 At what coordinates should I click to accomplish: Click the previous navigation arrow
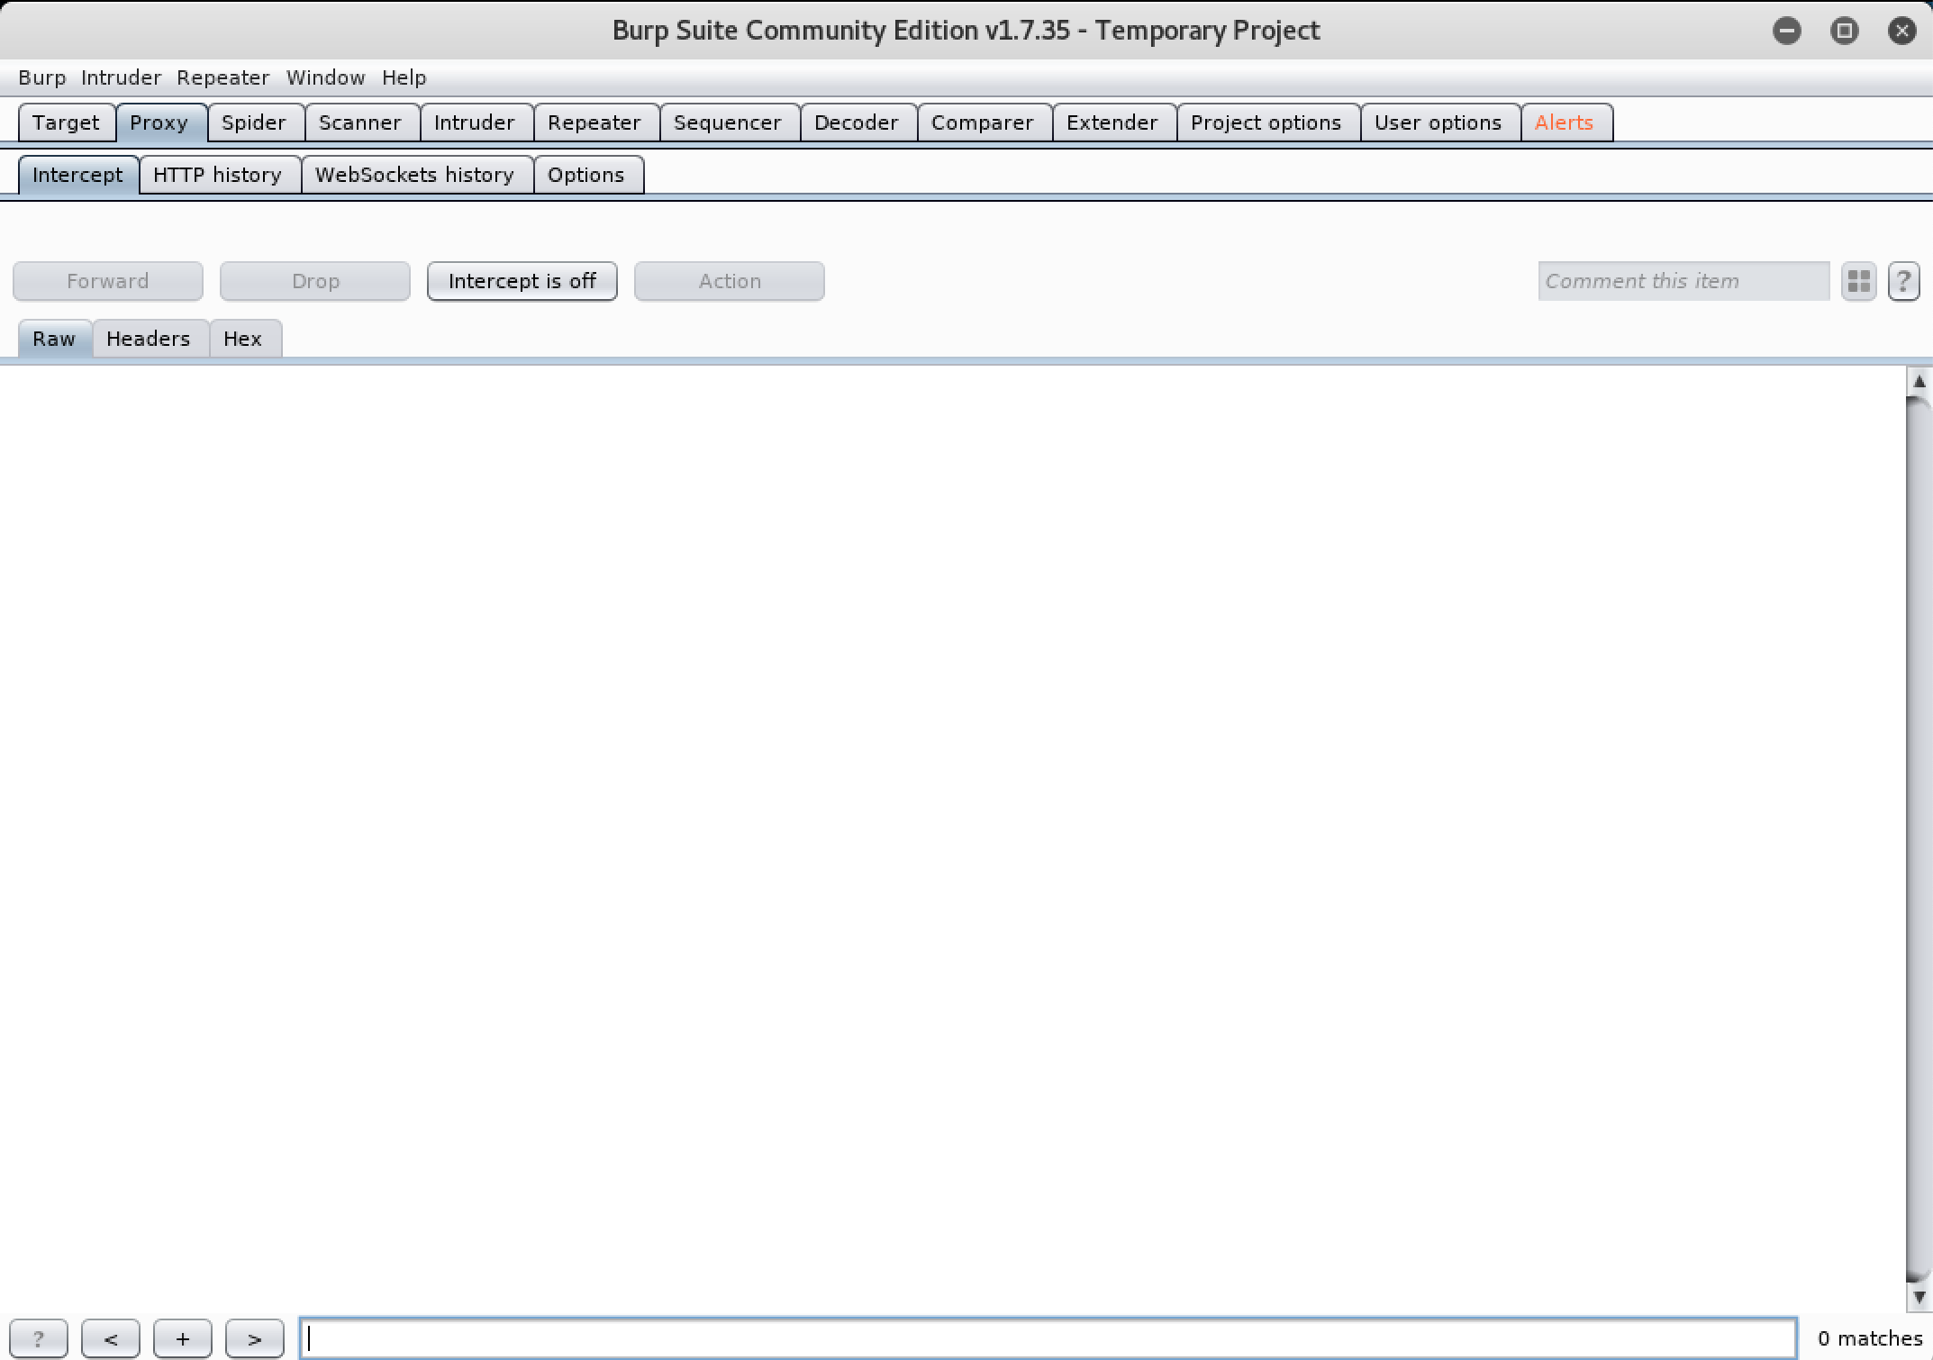click(111, 1337)
